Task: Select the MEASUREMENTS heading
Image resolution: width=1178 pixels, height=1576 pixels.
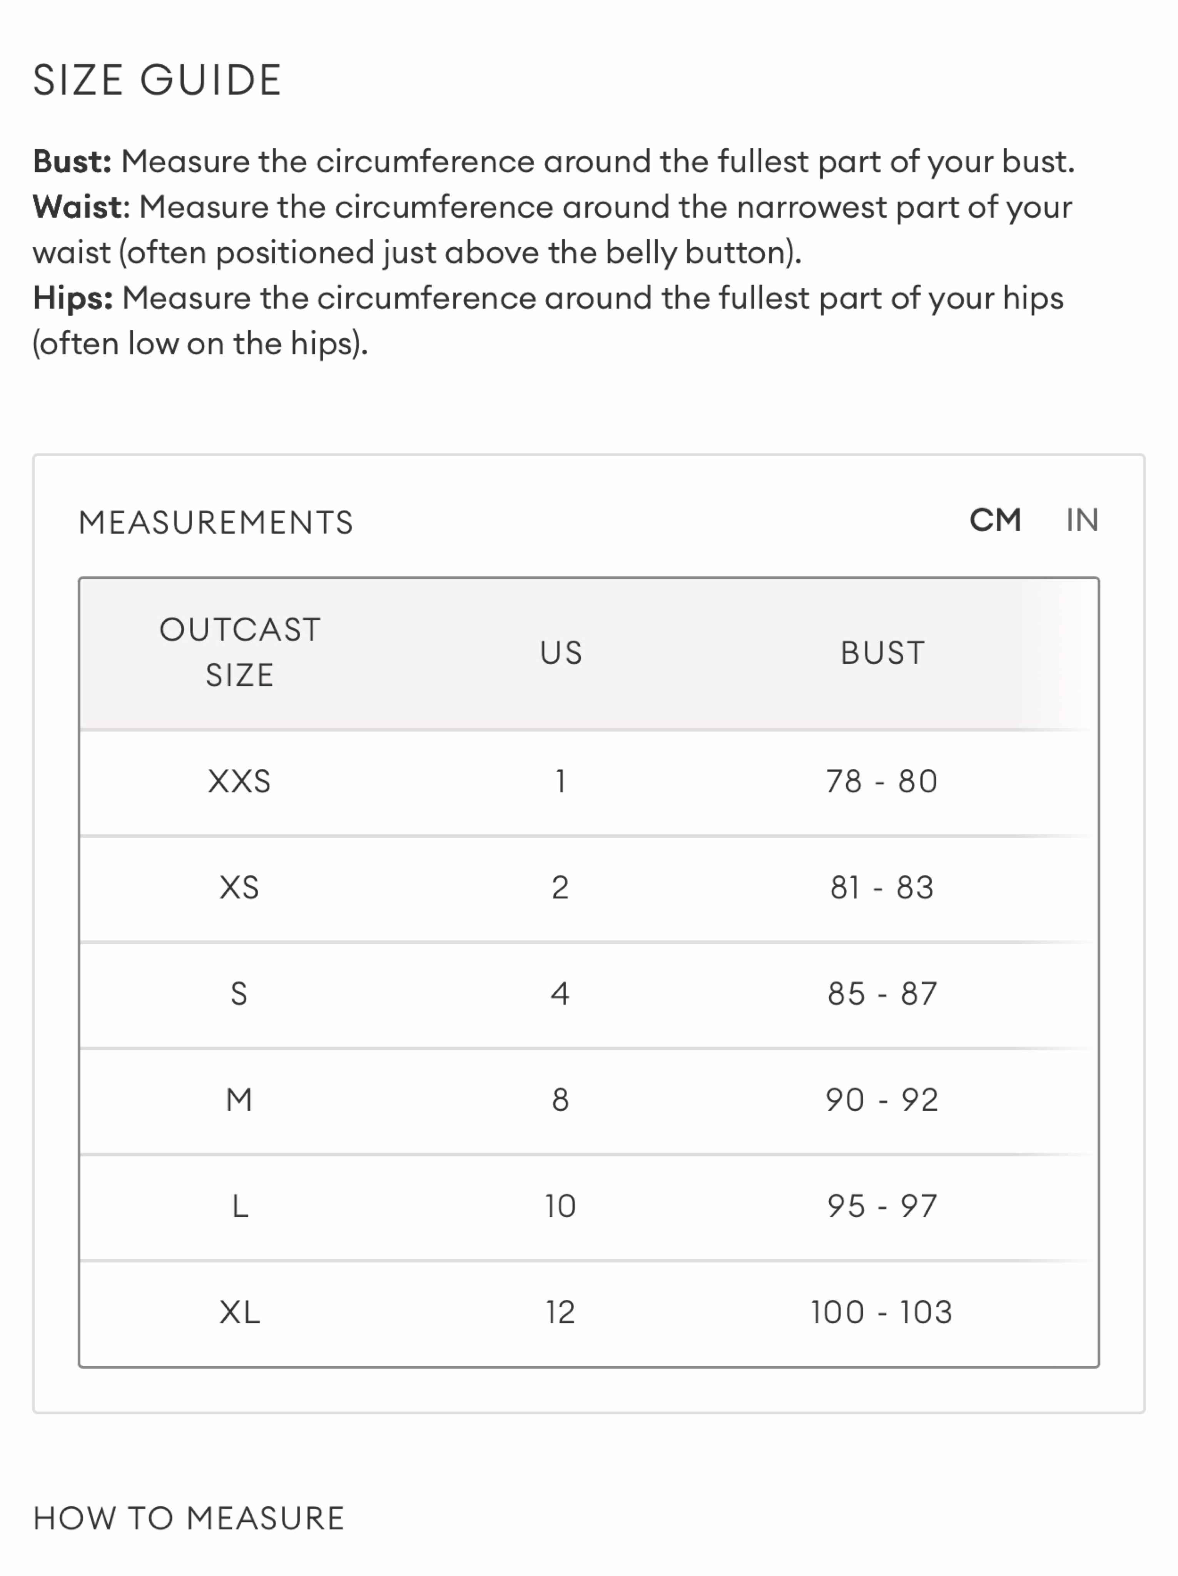Action: tap(216, 523)
